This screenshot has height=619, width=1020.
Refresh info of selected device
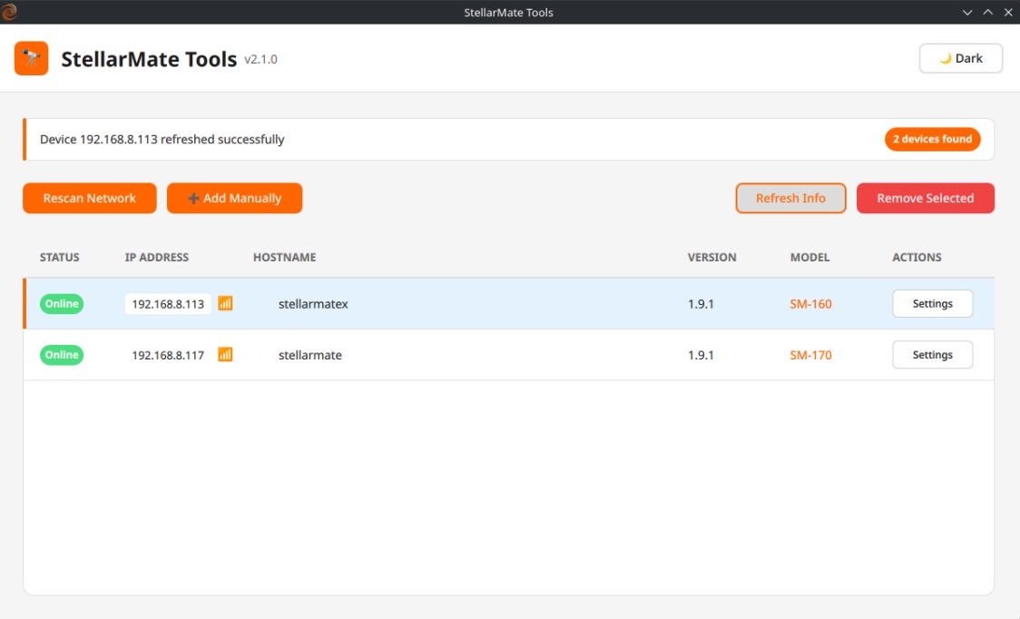790,198
